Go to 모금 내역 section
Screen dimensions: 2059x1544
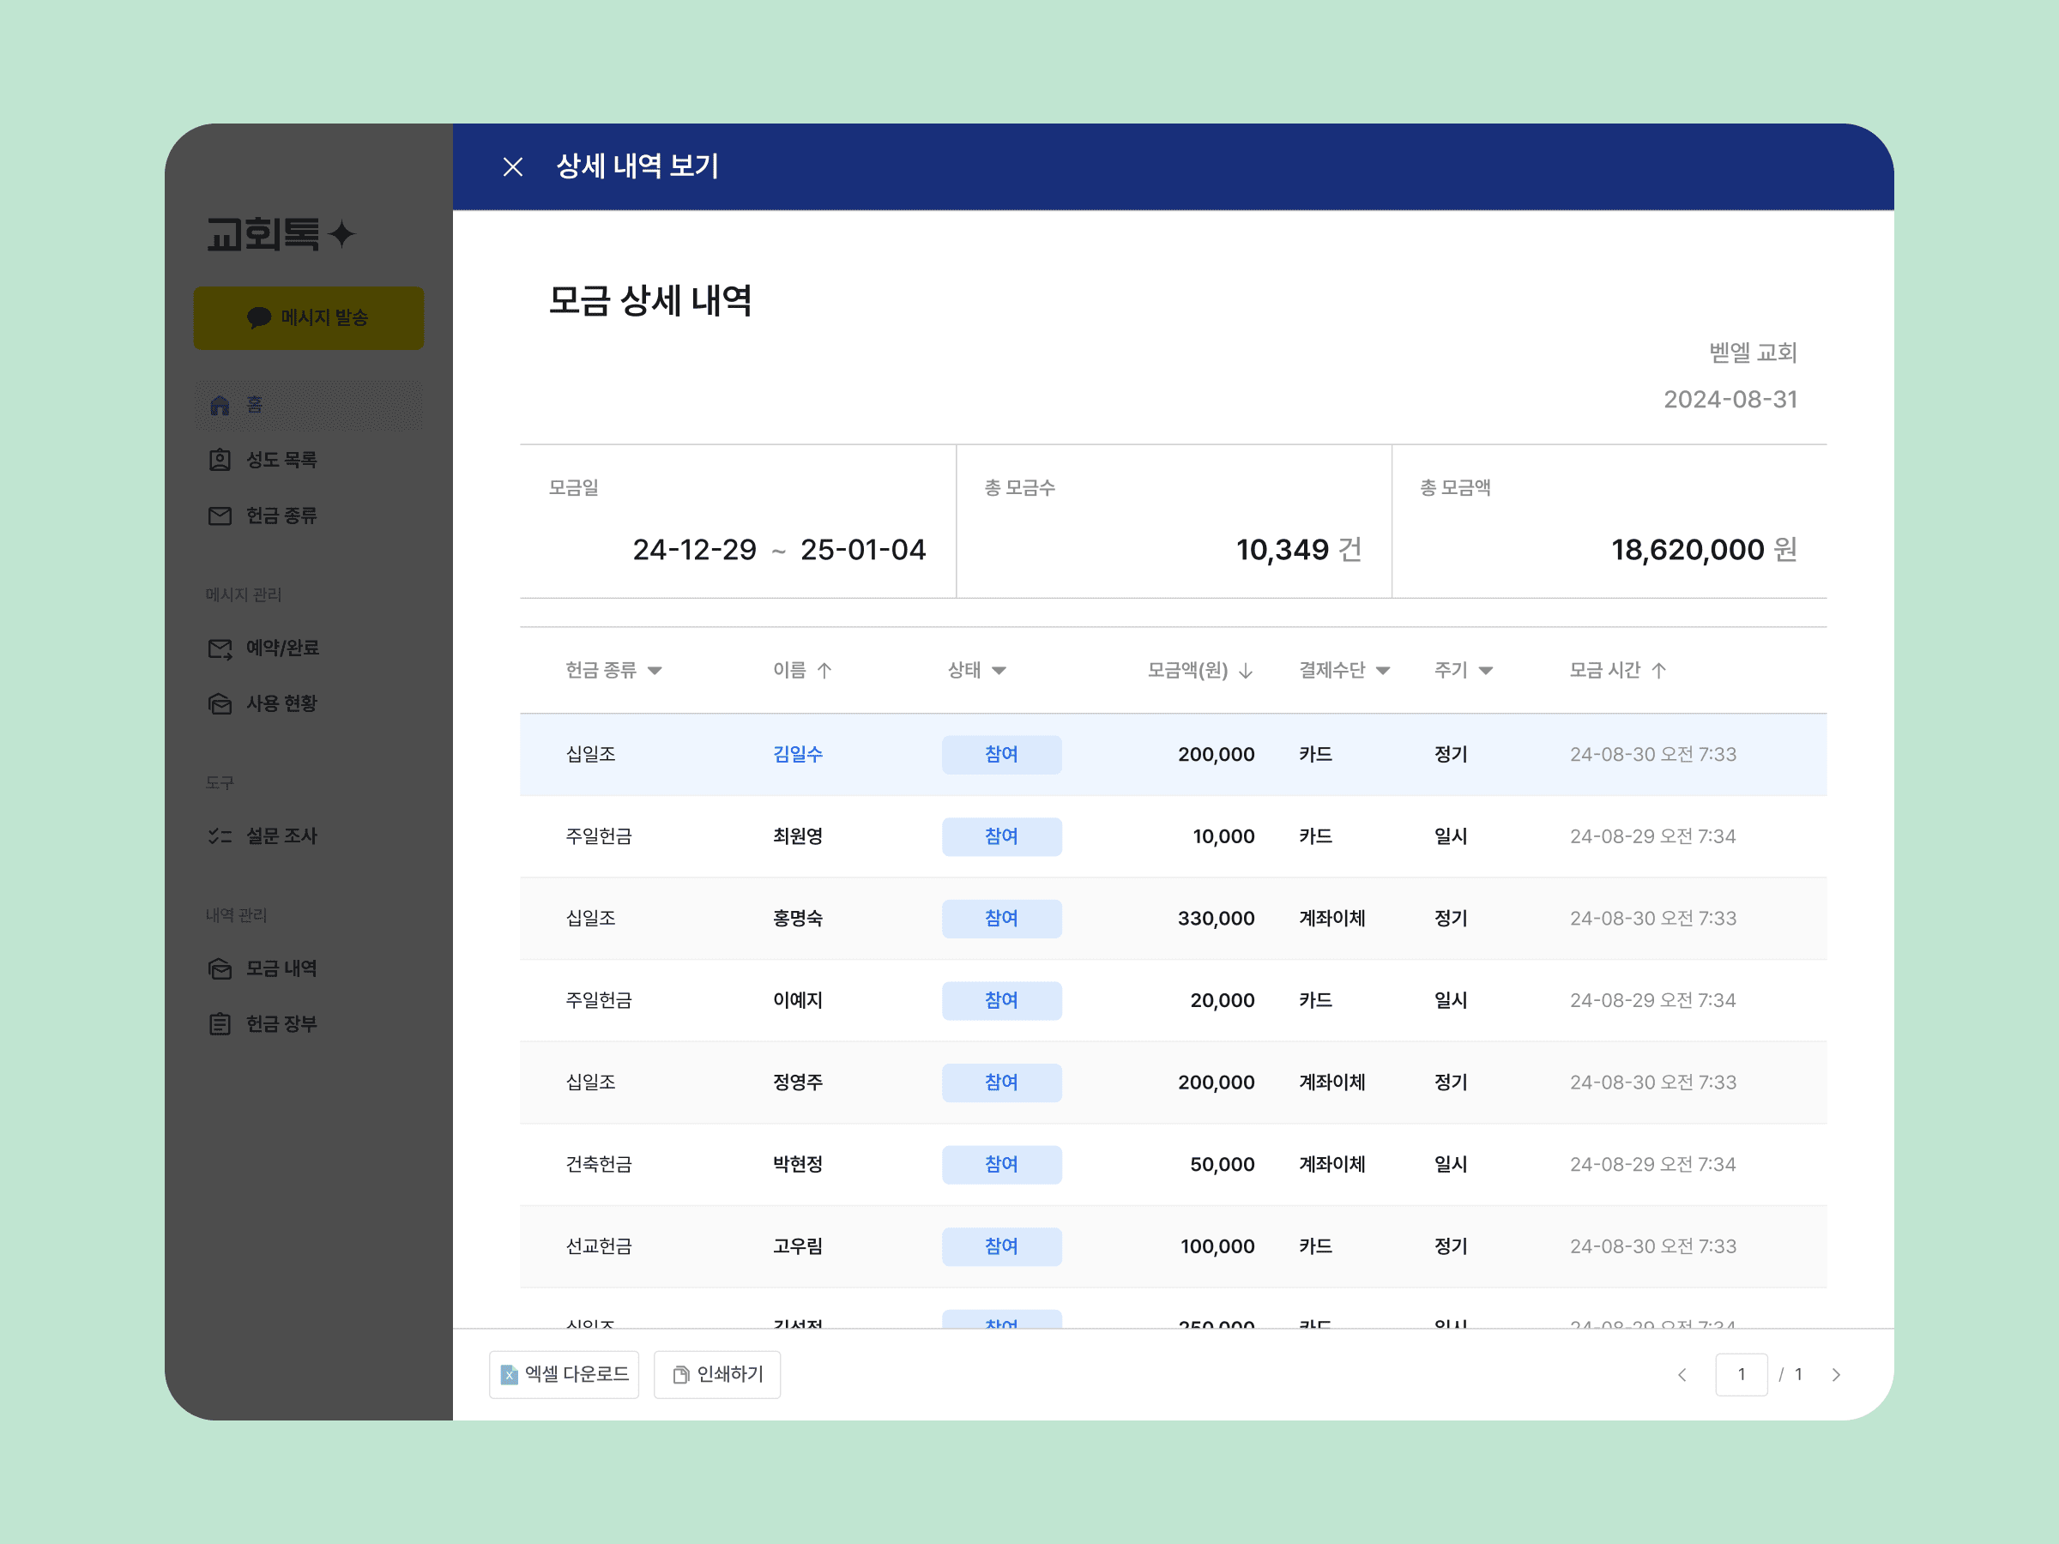point(282,968)
